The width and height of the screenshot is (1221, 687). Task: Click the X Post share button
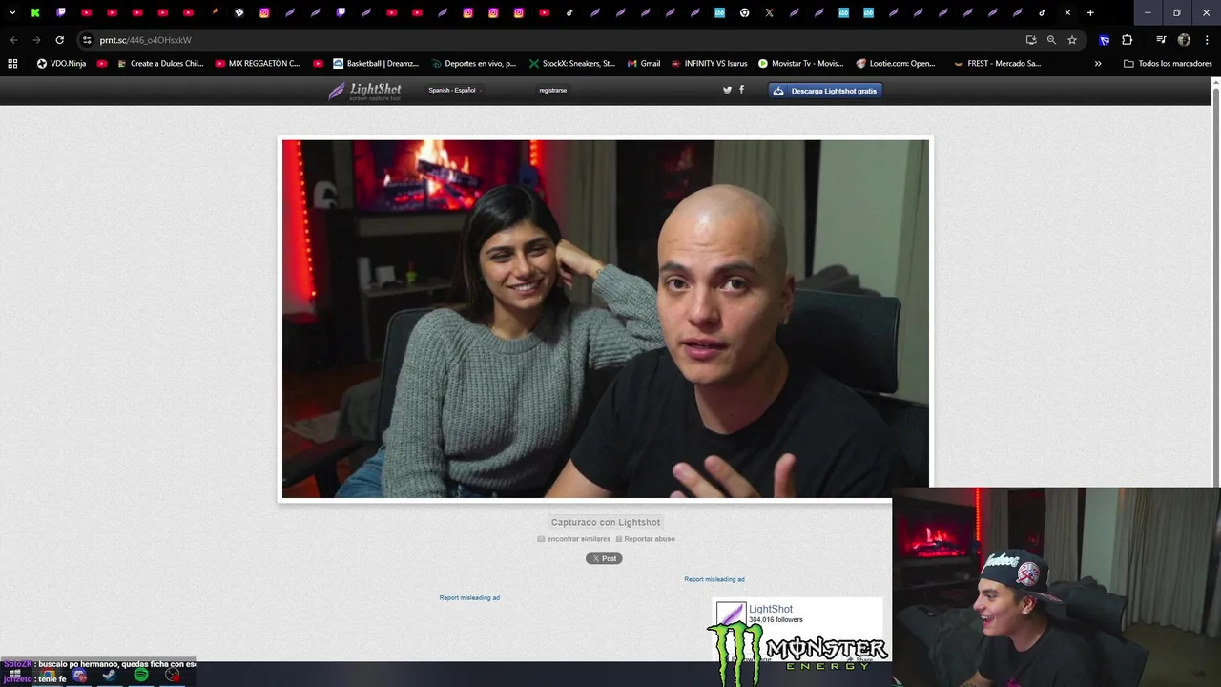[604, 558]
